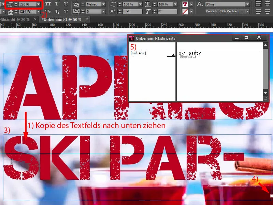Click the baseline shift field 0 Pt
Image resolution: width=273 pixels, height=205 pixels.
point(132,12)
